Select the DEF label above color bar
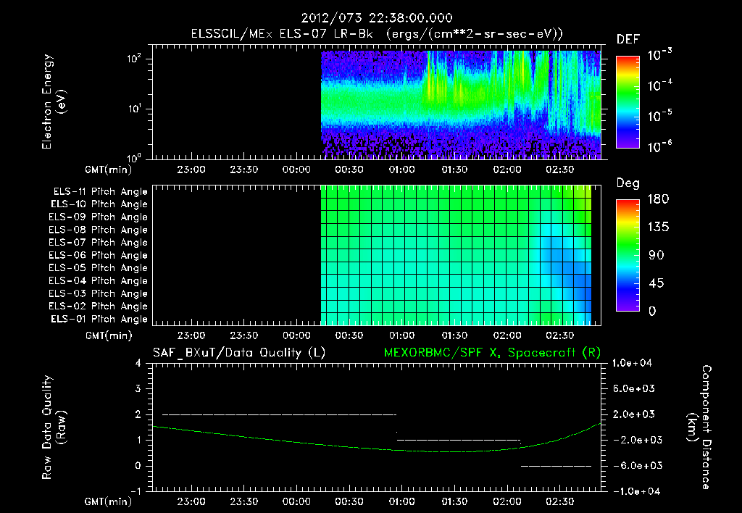 tap(628, 39)
